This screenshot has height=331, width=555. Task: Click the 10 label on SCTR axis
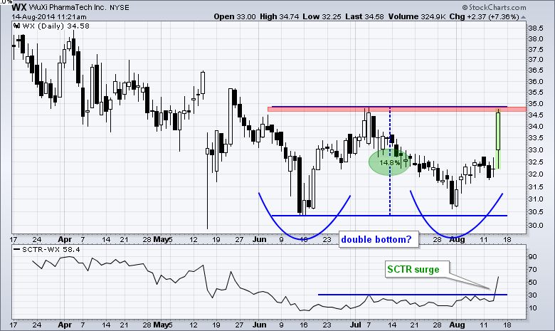532,308
